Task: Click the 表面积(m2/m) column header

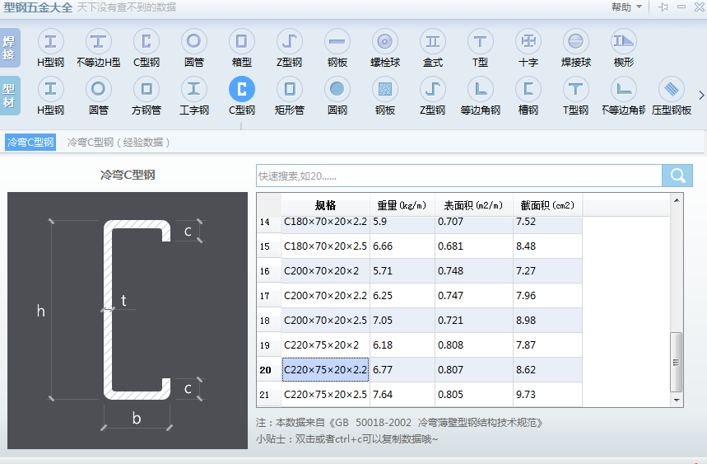Action: [x=473, y=205]
